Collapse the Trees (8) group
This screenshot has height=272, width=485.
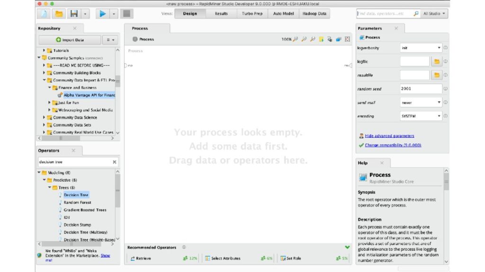[49, 187]
